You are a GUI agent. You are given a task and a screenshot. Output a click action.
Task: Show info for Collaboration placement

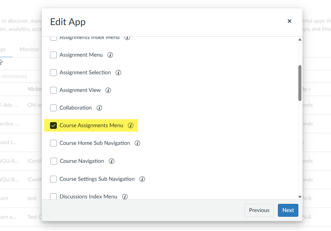pos(99,108)
